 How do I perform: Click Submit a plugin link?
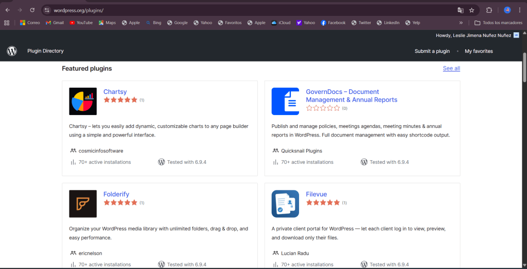(432, 51)
